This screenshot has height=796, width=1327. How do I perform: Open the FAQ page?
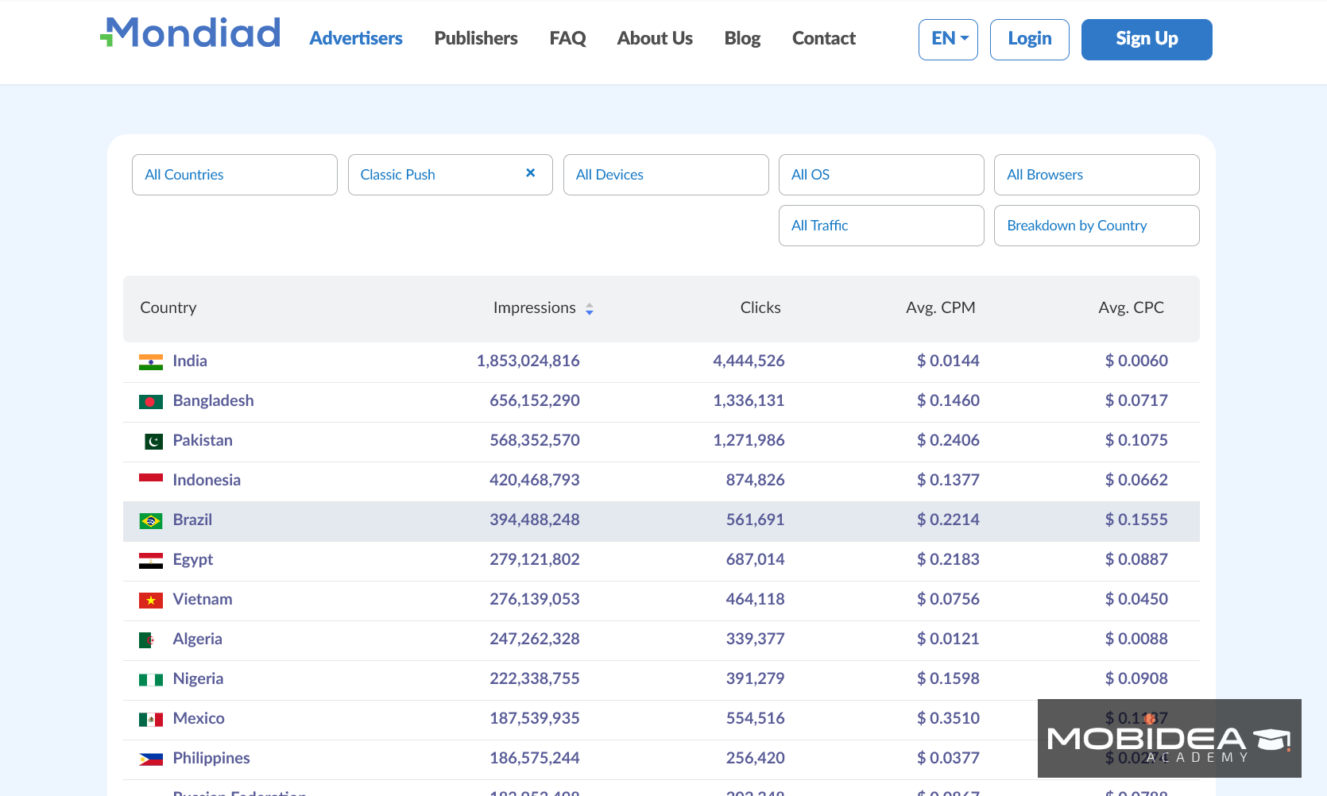pyautogui.click(x=567, y=38)
